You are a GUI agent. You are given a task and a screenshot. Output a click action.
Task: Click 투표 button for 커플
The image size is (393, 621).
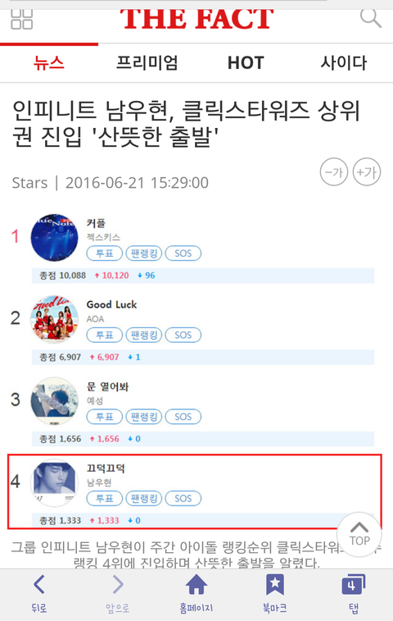point(104,253)
